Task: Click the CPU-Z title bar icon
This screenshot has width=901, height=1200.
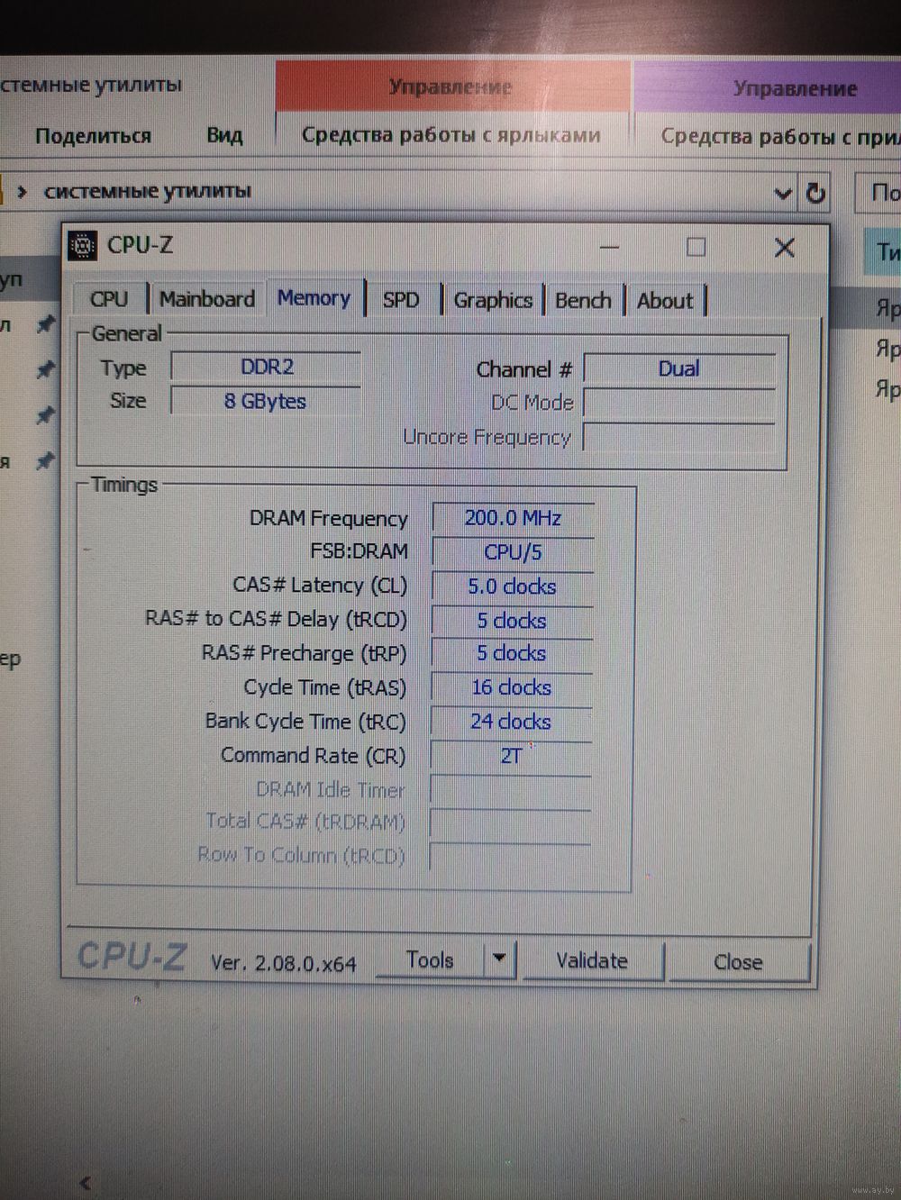Action: pyautogui.click(x=83, y=245)
